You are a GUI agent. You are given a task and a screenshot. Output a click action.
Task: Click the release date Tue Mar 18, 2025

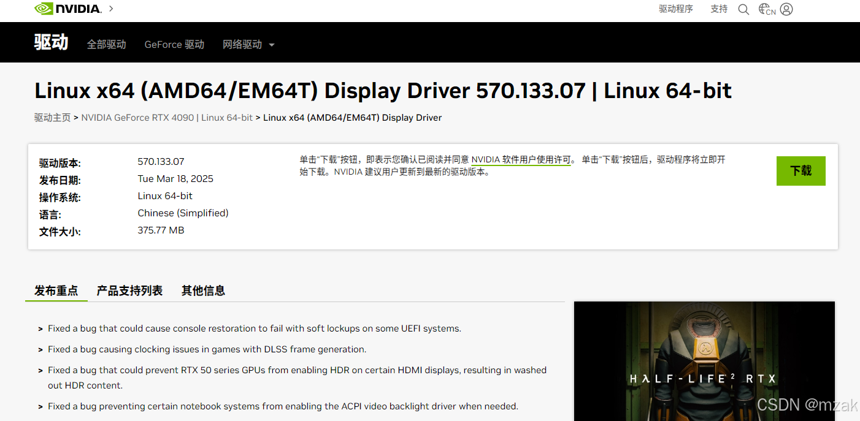click(x=175, y=178)
